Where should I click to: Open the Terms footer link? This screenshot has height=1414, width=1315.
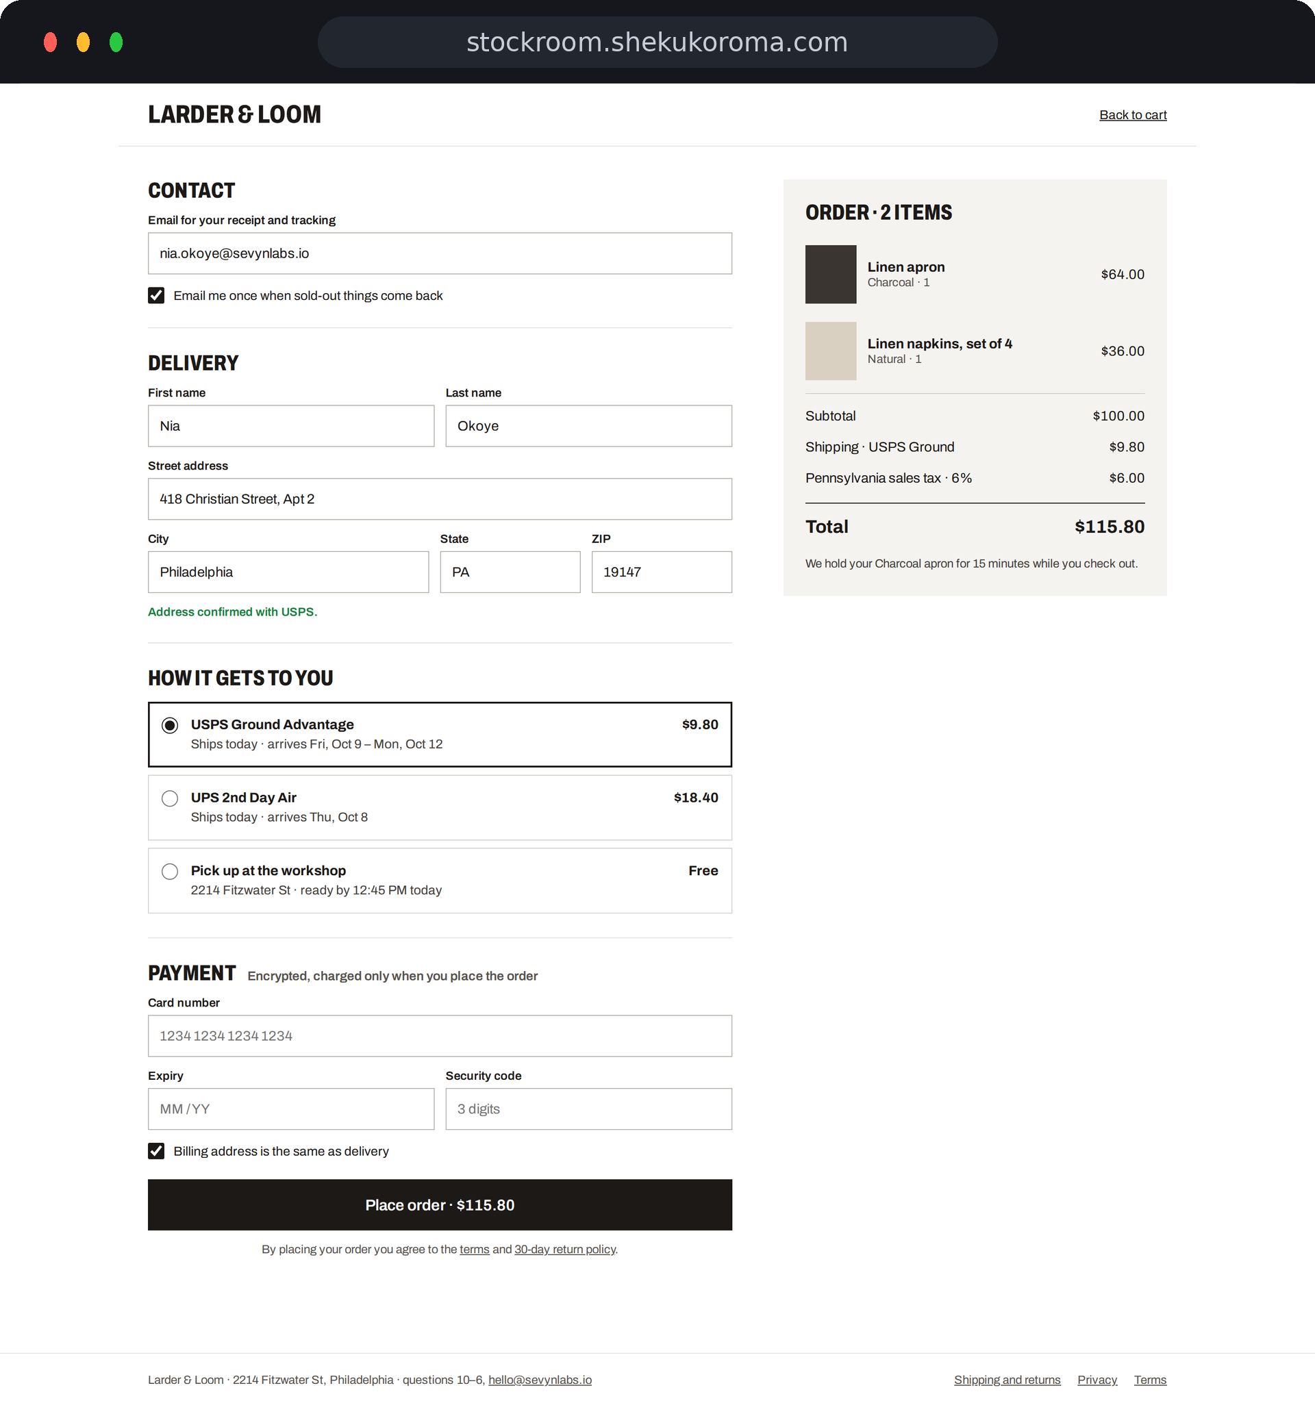click(1150, 1380)
